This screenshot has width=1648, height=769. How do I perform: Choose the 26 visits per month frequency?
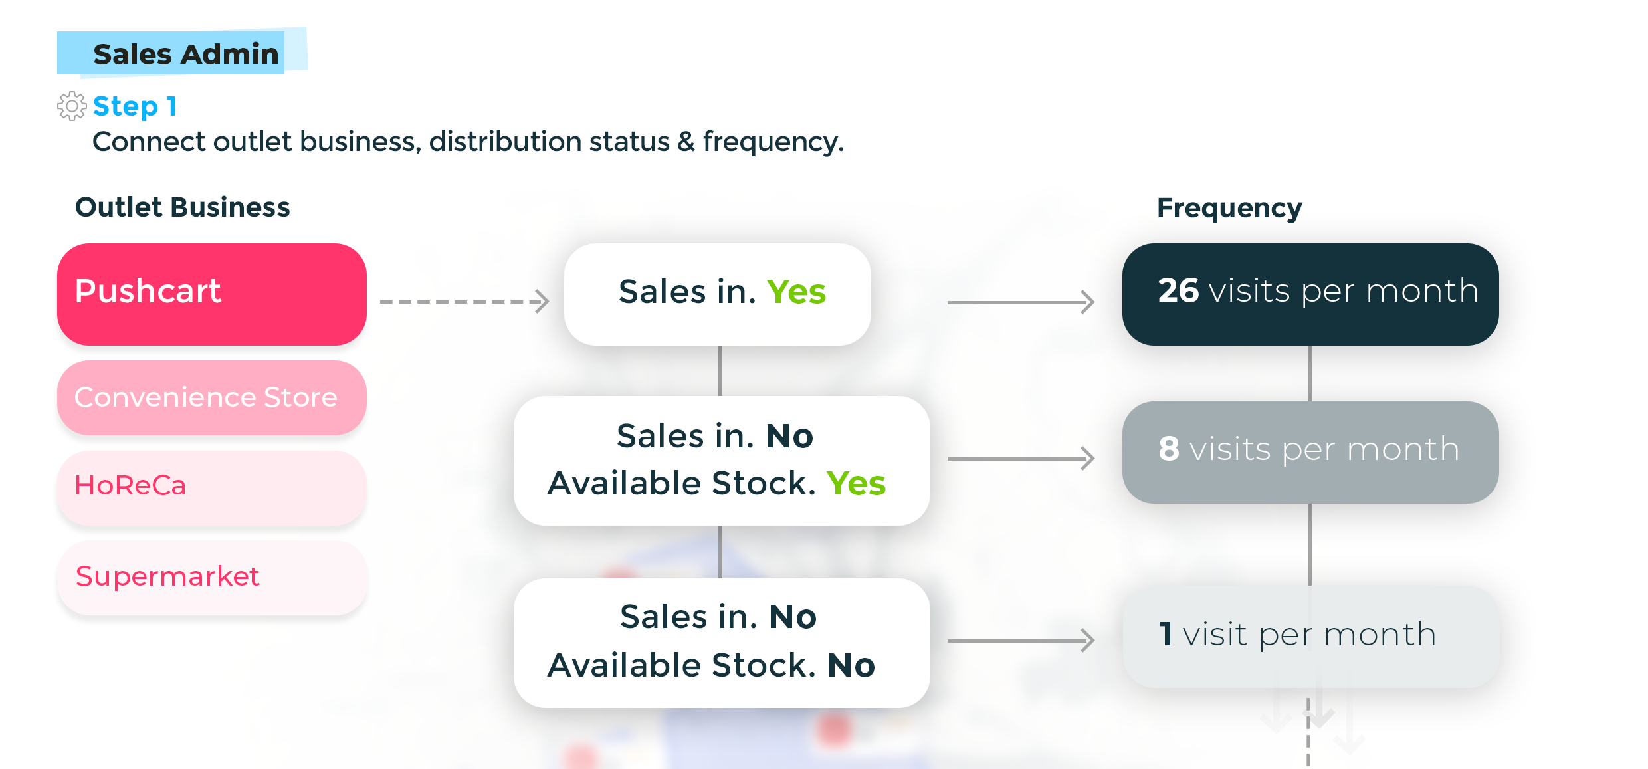coord(1310,294)
